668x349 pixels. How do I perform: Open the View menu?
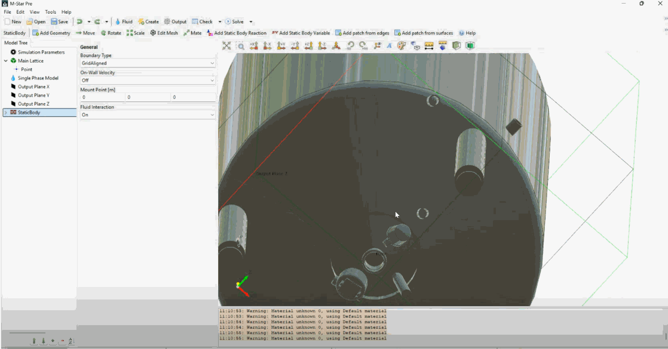click(x=35, y=12)
